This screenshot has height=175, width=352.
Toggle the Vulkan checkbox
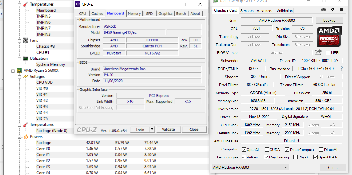point(244,157)
